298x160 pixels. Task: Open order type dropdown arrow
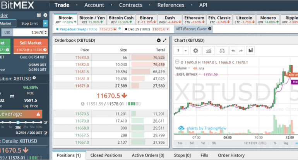(45, 24)
